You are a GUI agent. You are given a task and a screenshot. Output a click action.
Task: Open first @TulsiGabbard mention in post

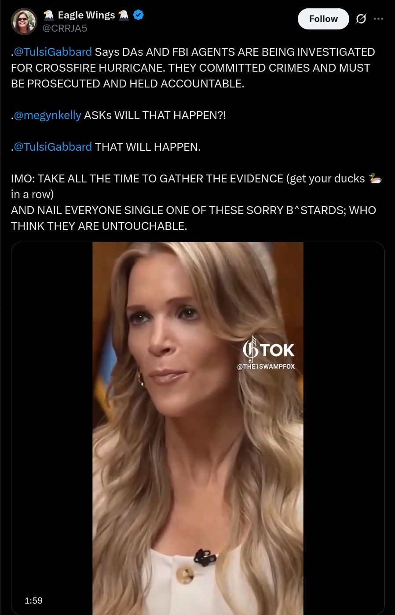[x=53, y=52]
